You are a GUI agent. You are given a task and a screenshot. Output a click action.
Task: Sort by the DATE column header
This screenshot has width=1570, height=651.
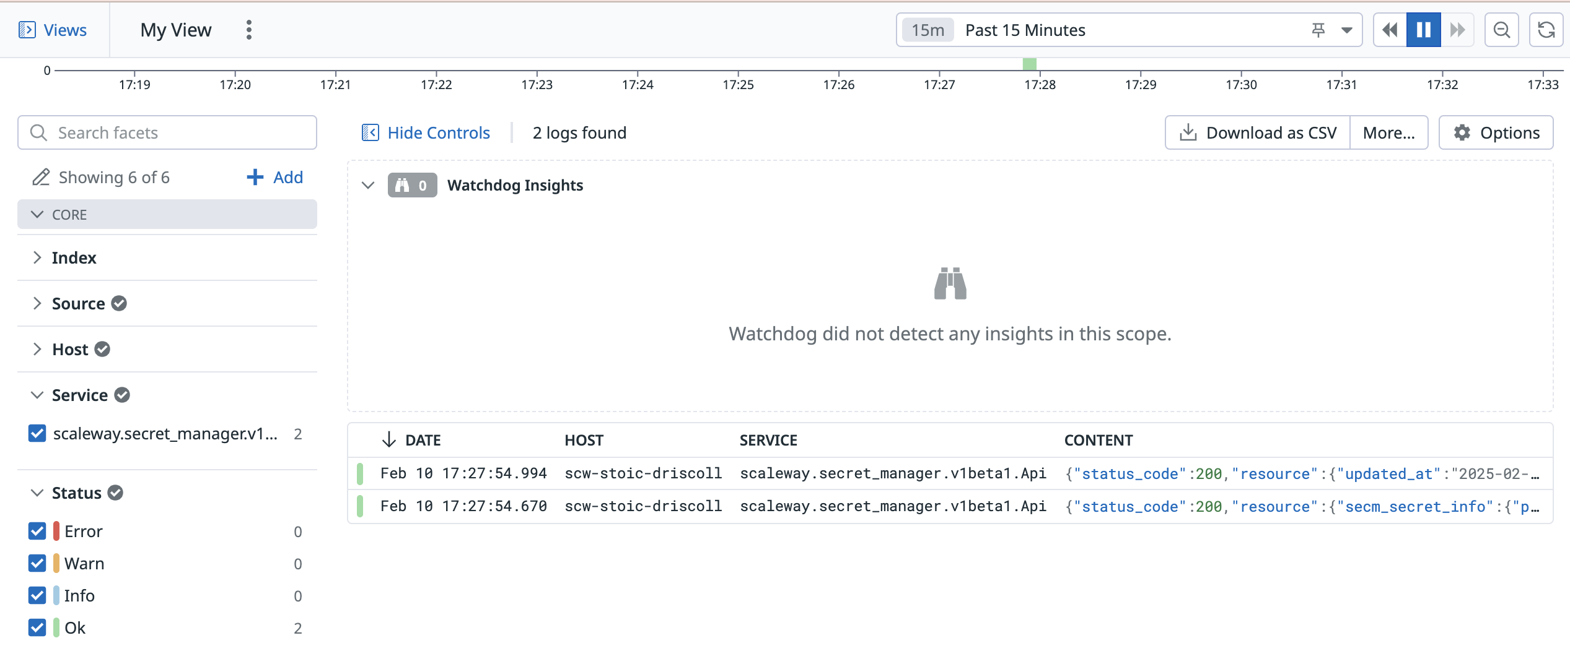pyautogui.click(x=423, y=440)
